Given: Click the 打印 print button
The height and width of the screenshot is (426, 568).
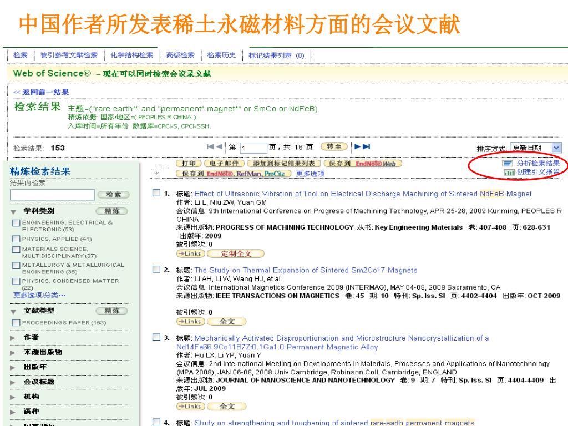Looking at the screenshot, I should (189, 164).
